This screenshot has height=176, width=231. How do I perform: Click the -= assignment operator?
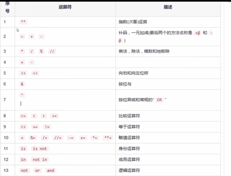pos(71,138)
